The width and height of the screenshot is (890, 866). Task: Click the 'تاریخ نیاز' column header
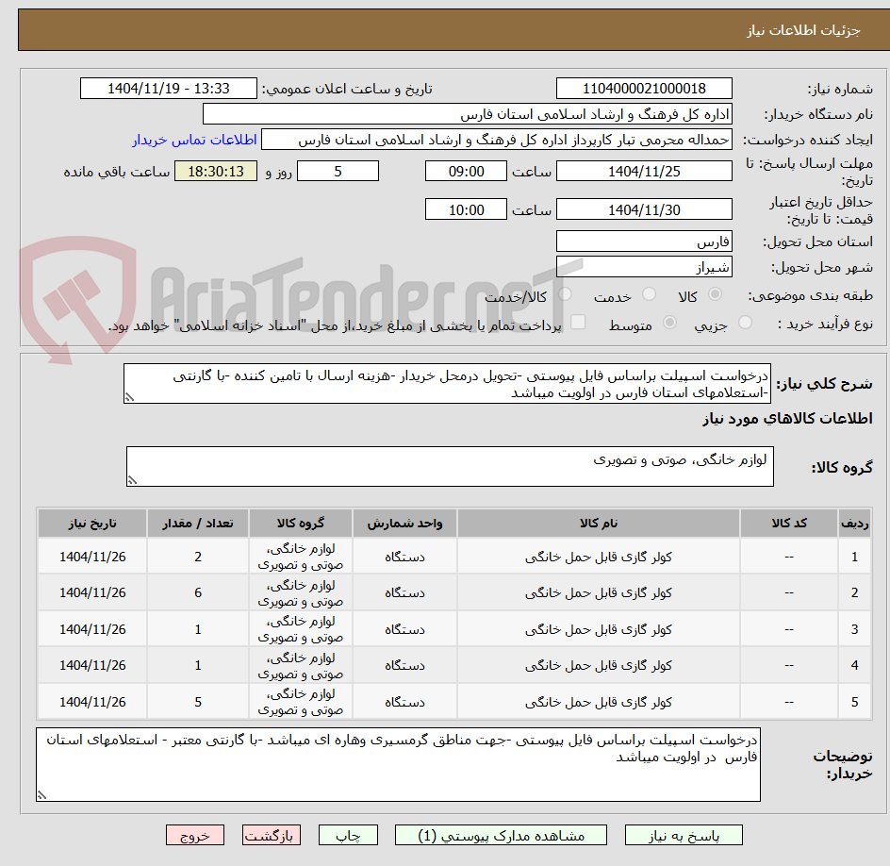click(x=92, y=523)
